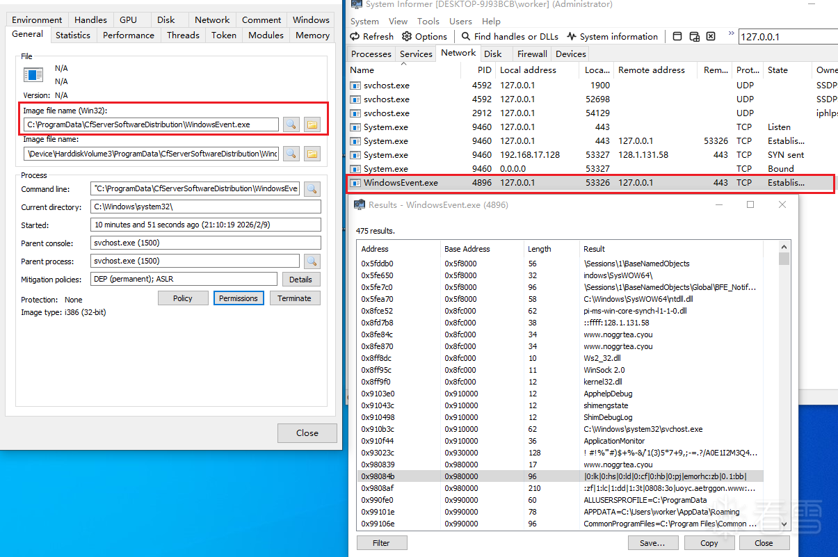Close the properties dialog with Close button
The height and width of the screenshot is (557, 838).
307,433
